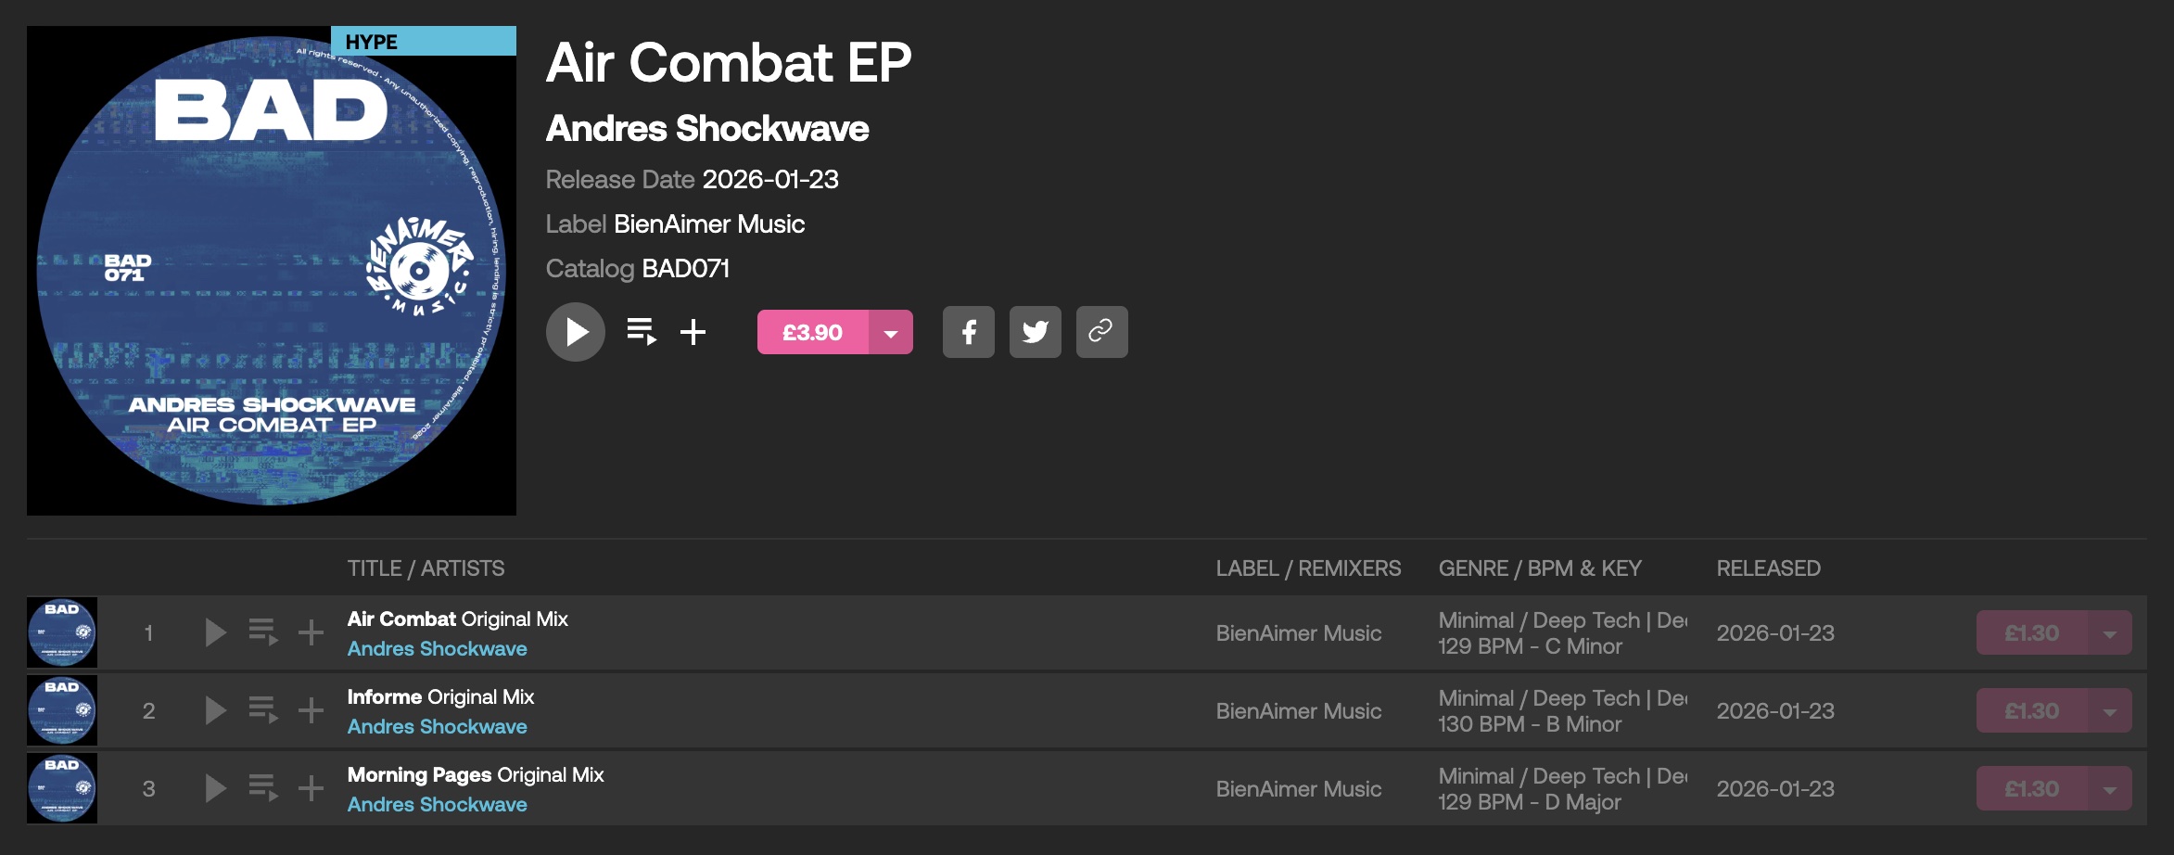Copy the release link via link icon
This screenshot has height=855, width=2174.
1101,332
